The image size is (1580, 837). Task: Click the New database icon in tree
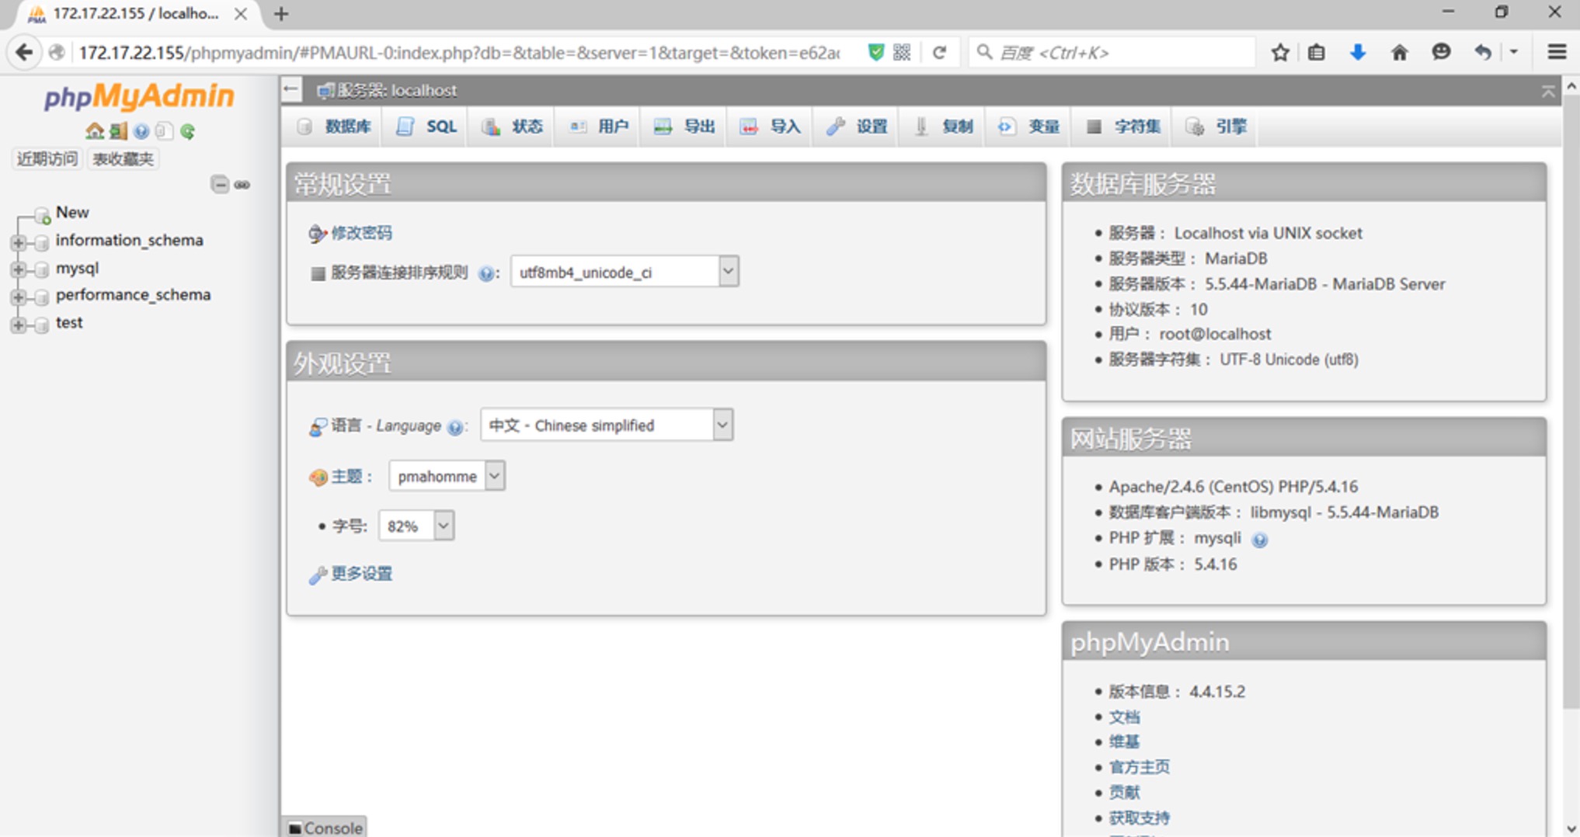click(43, 214)
